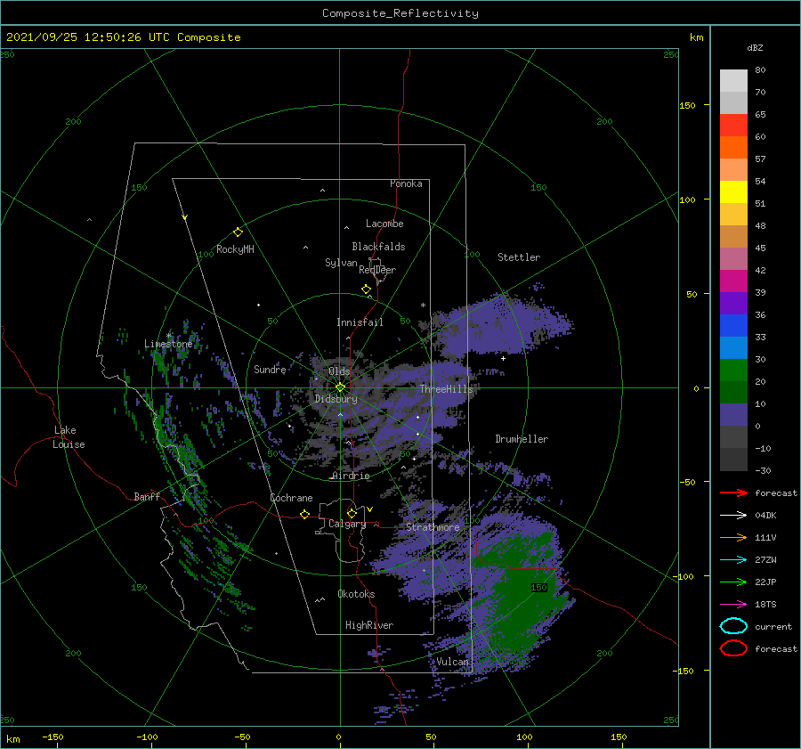Click the Composite_Reflectivity title

tap(400, 13)
